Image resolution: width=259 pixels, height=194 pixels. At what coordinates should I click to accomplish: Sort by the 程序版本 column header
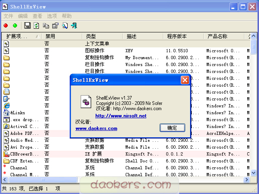[x=183, y=36]
